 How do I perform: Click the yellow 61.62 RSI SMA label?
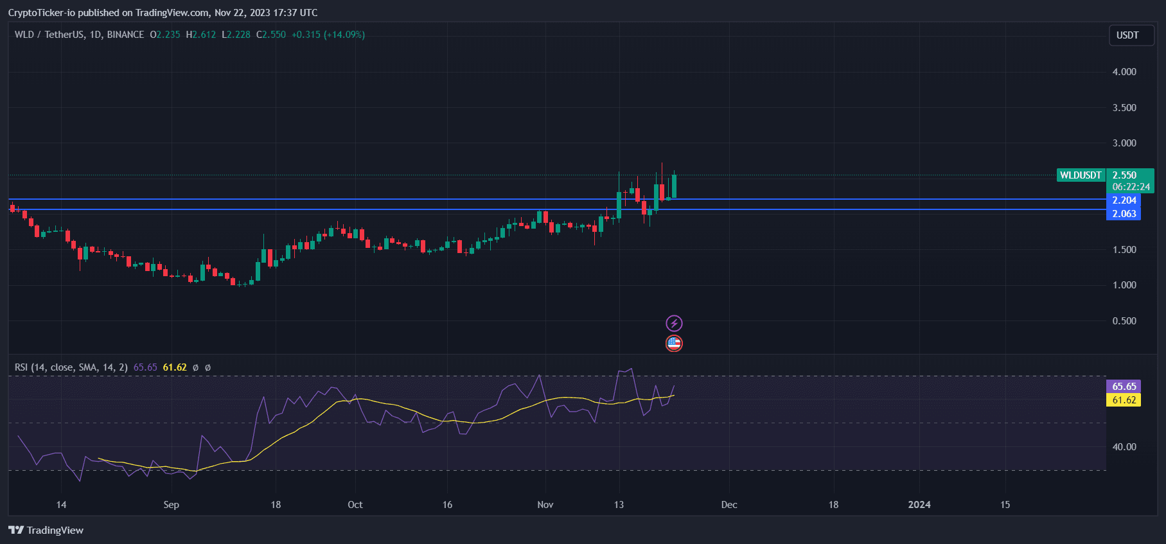click(x=1124, y=400)
